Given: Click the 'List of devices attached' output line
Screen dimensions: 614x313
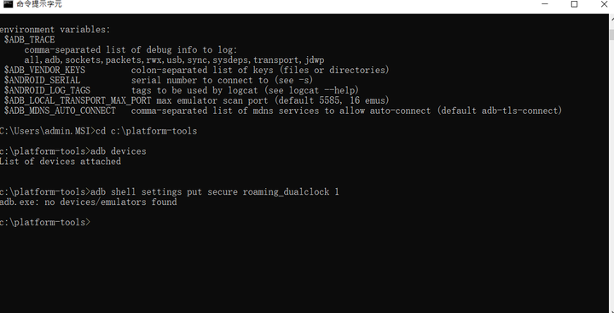Looking at the screenshot, I should [61, 162].
